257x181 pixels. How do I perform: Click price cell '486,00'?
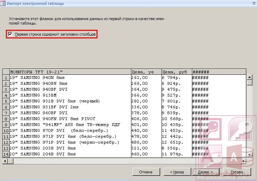146,143
